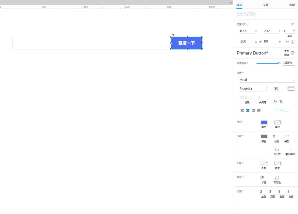Switch to the 样式 tab
298x214 pixels.
pyautogui.click(x=239, y=5)
